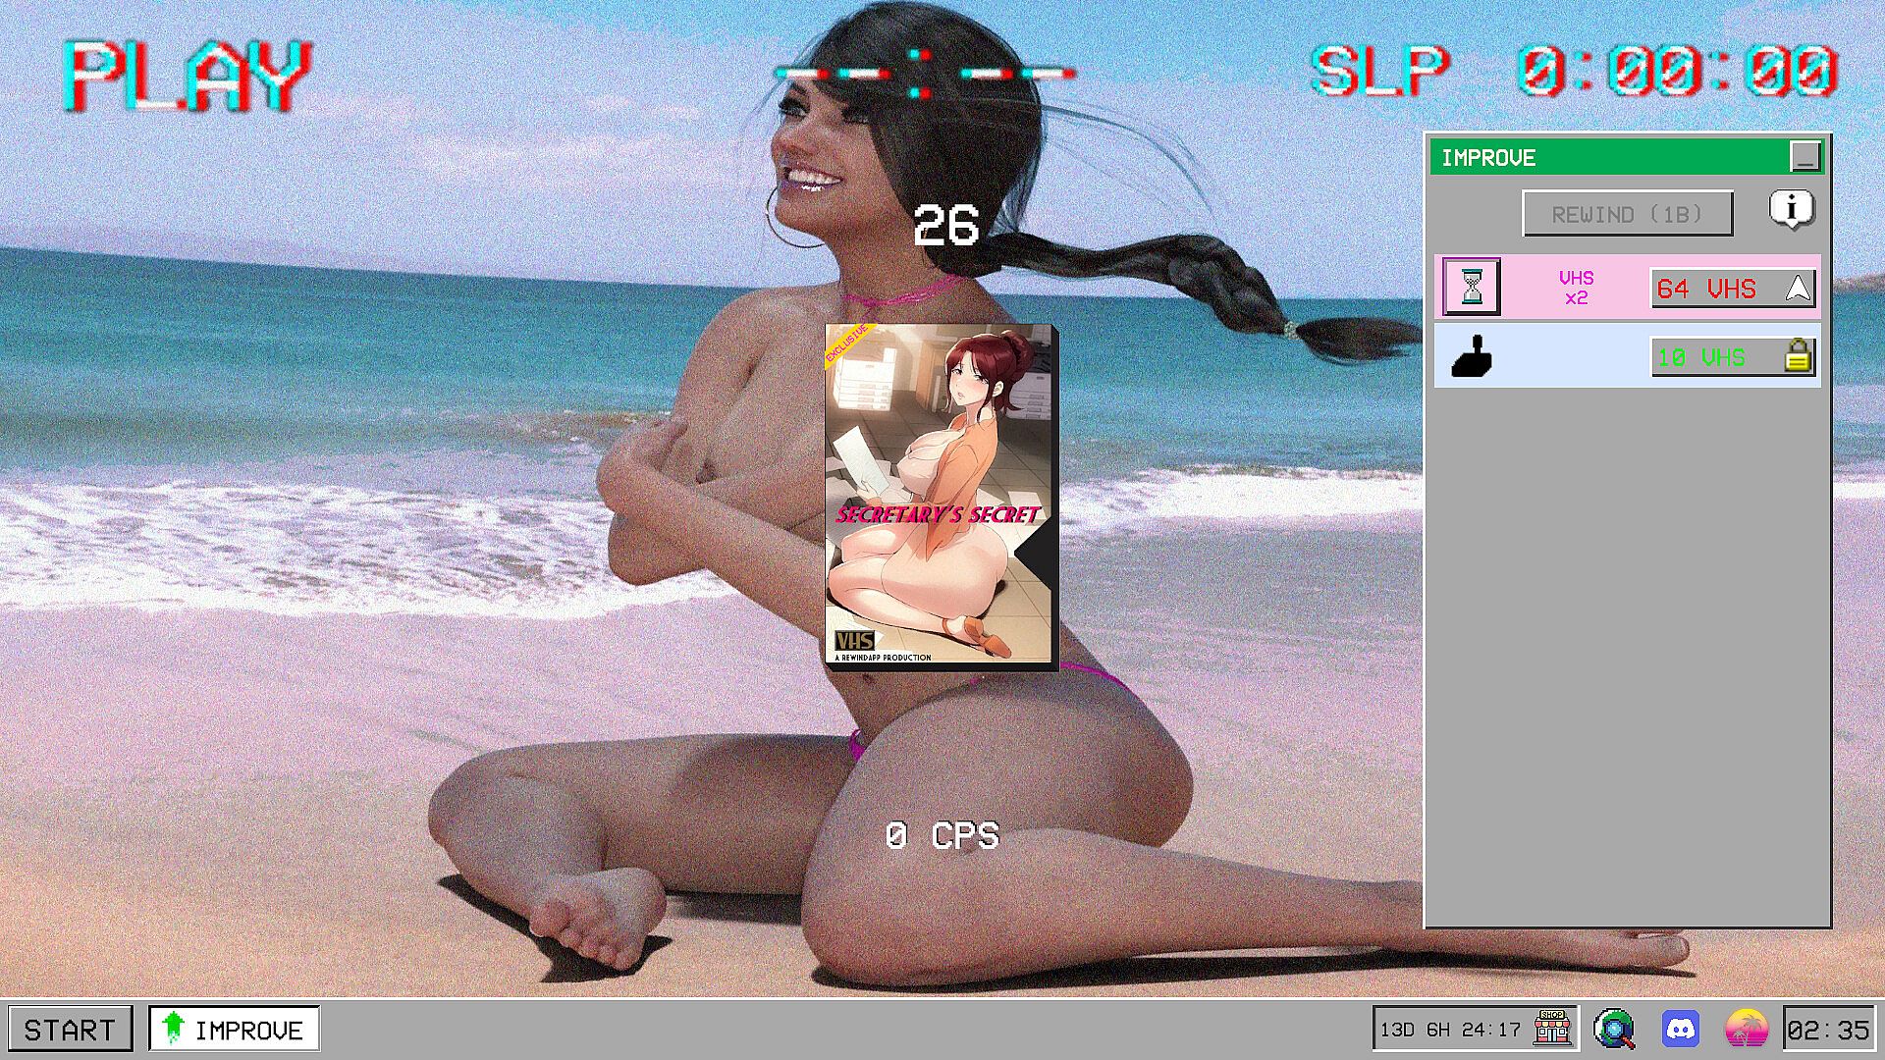Click the padlock on 10 VHS upgrade
This screenshot has width=1885, height=1060.
click(1797, 356)
